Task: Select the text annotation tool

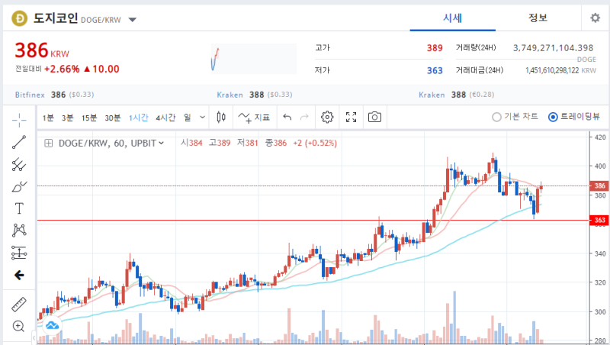Action: pyautogui.click(x=18, y=208)
